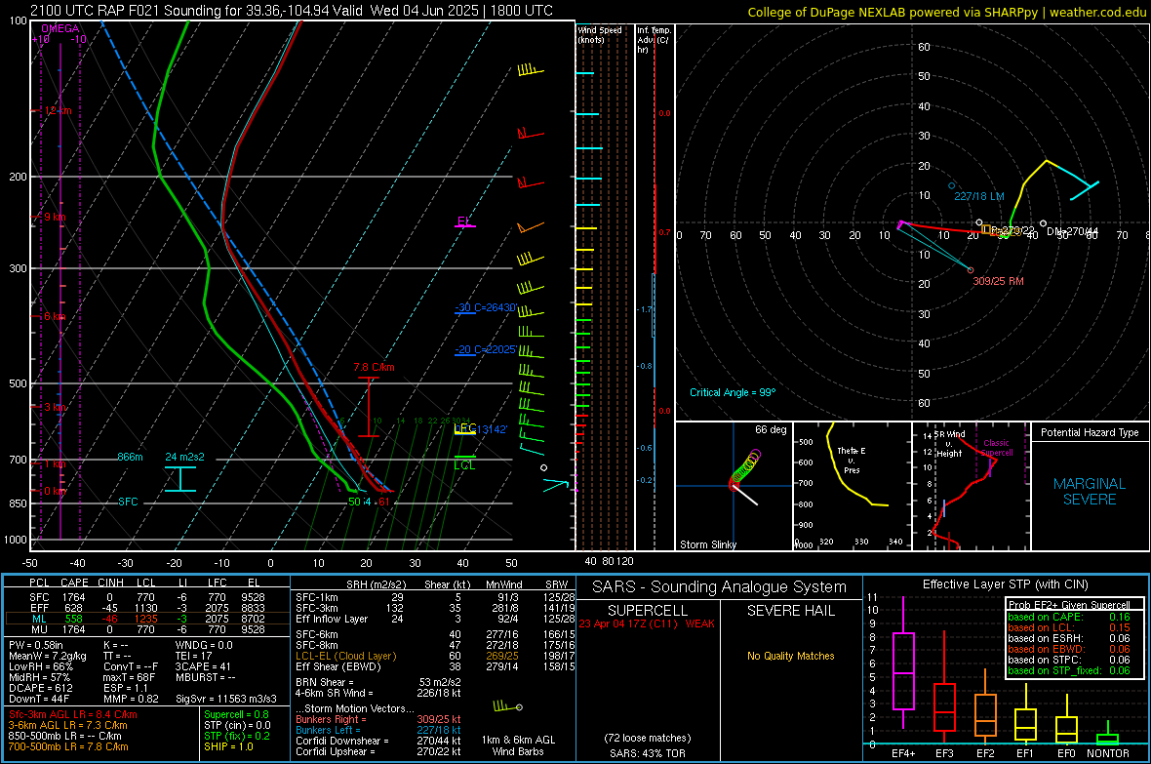Click the Effective Layer STP chart title
Viewport: 1151px width, 764px height.
pos(1005,584)
